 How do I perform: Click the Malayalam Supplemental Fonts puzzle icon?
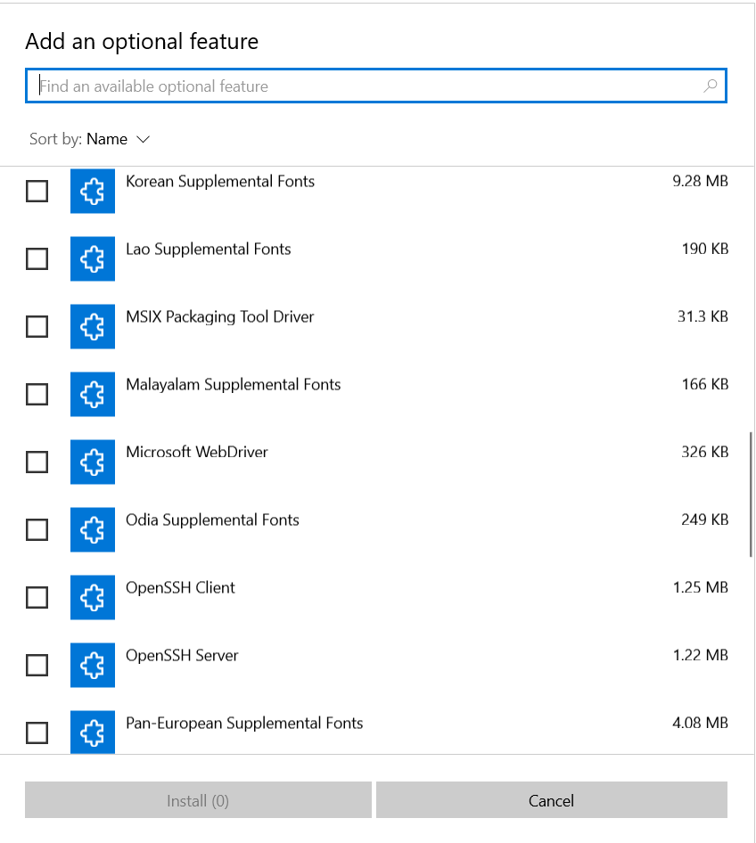click(x=93, y=394)
